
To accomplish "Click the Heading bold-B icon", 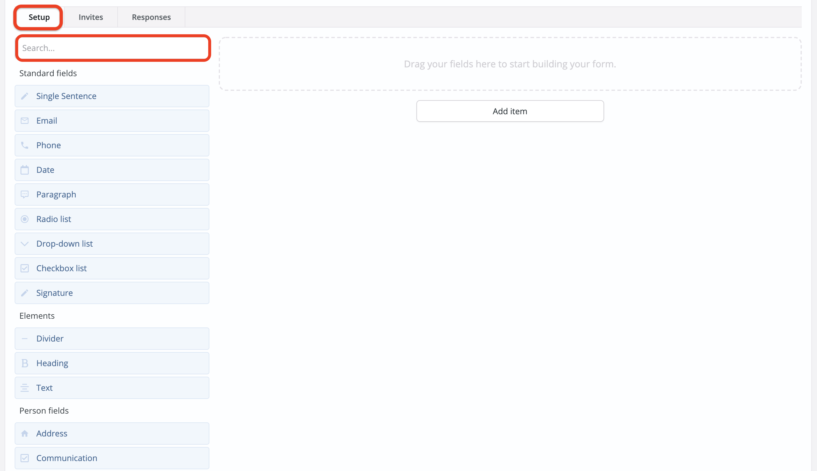I will (25, 363).
